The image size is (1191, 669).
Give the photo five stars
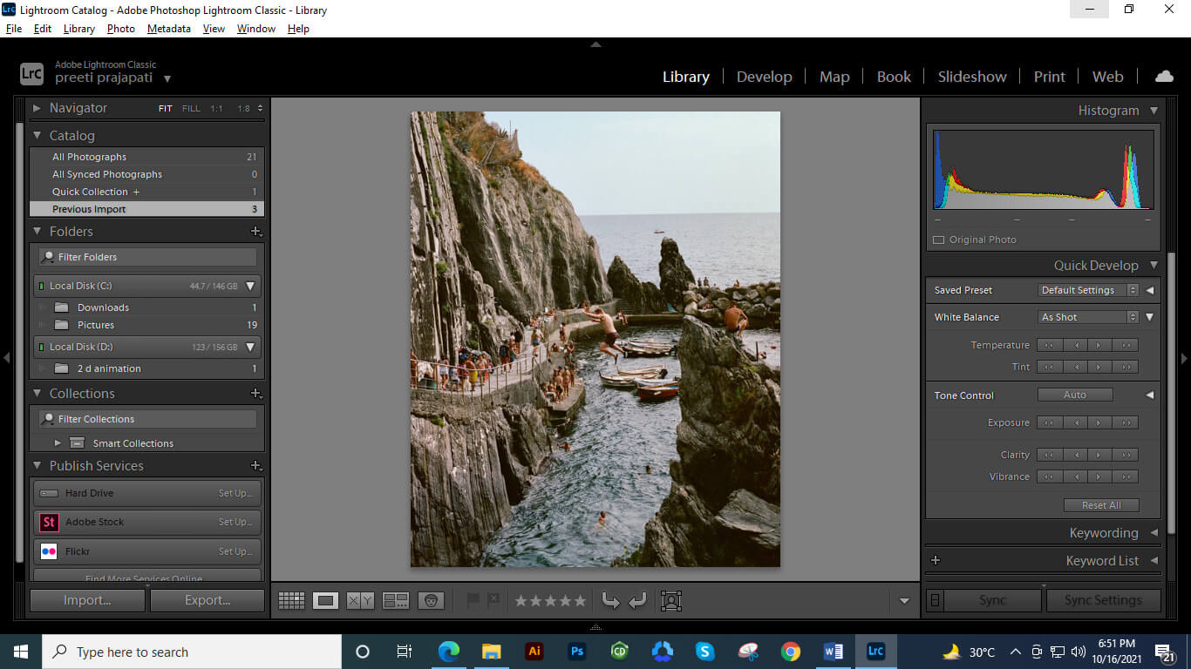pyautogui.click(x=579, y=600)
